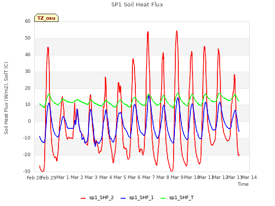Click the red peak on Feb 29
Viewport: 275px width, 206px height.
tap(48, 47)
